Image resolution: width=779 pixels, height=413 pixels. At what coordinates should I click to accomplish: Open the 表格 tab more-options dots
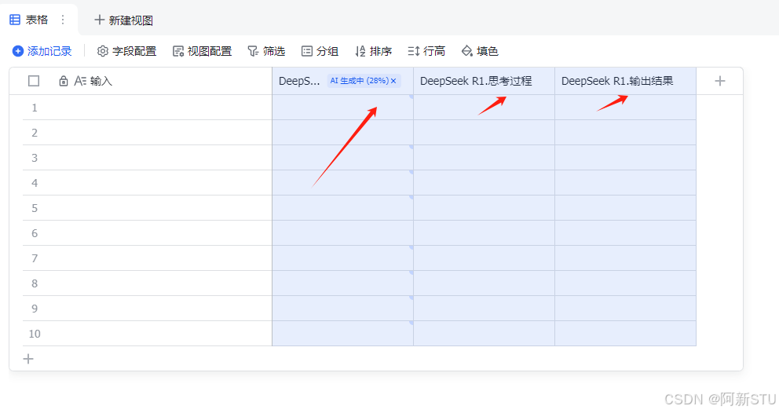(x=63, y=20)
